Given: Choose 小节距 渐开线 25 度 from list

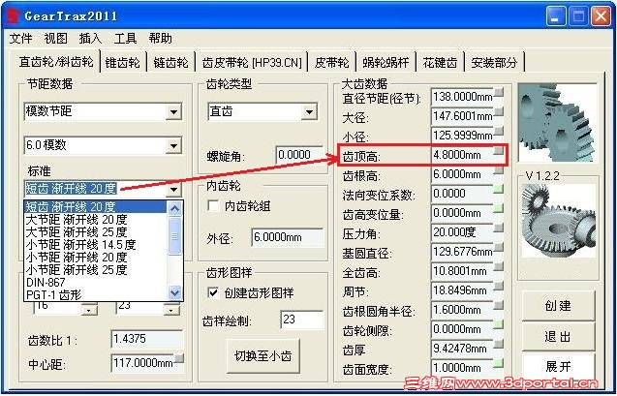Looking at the screenshot, I should [96, 270].
